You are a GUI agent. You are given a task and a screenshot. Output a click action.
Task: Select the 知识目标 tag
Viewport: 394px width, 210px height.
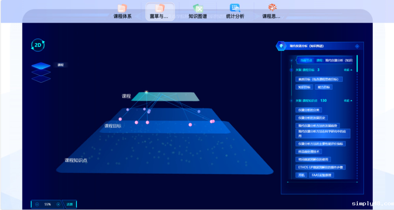(304, 87)
